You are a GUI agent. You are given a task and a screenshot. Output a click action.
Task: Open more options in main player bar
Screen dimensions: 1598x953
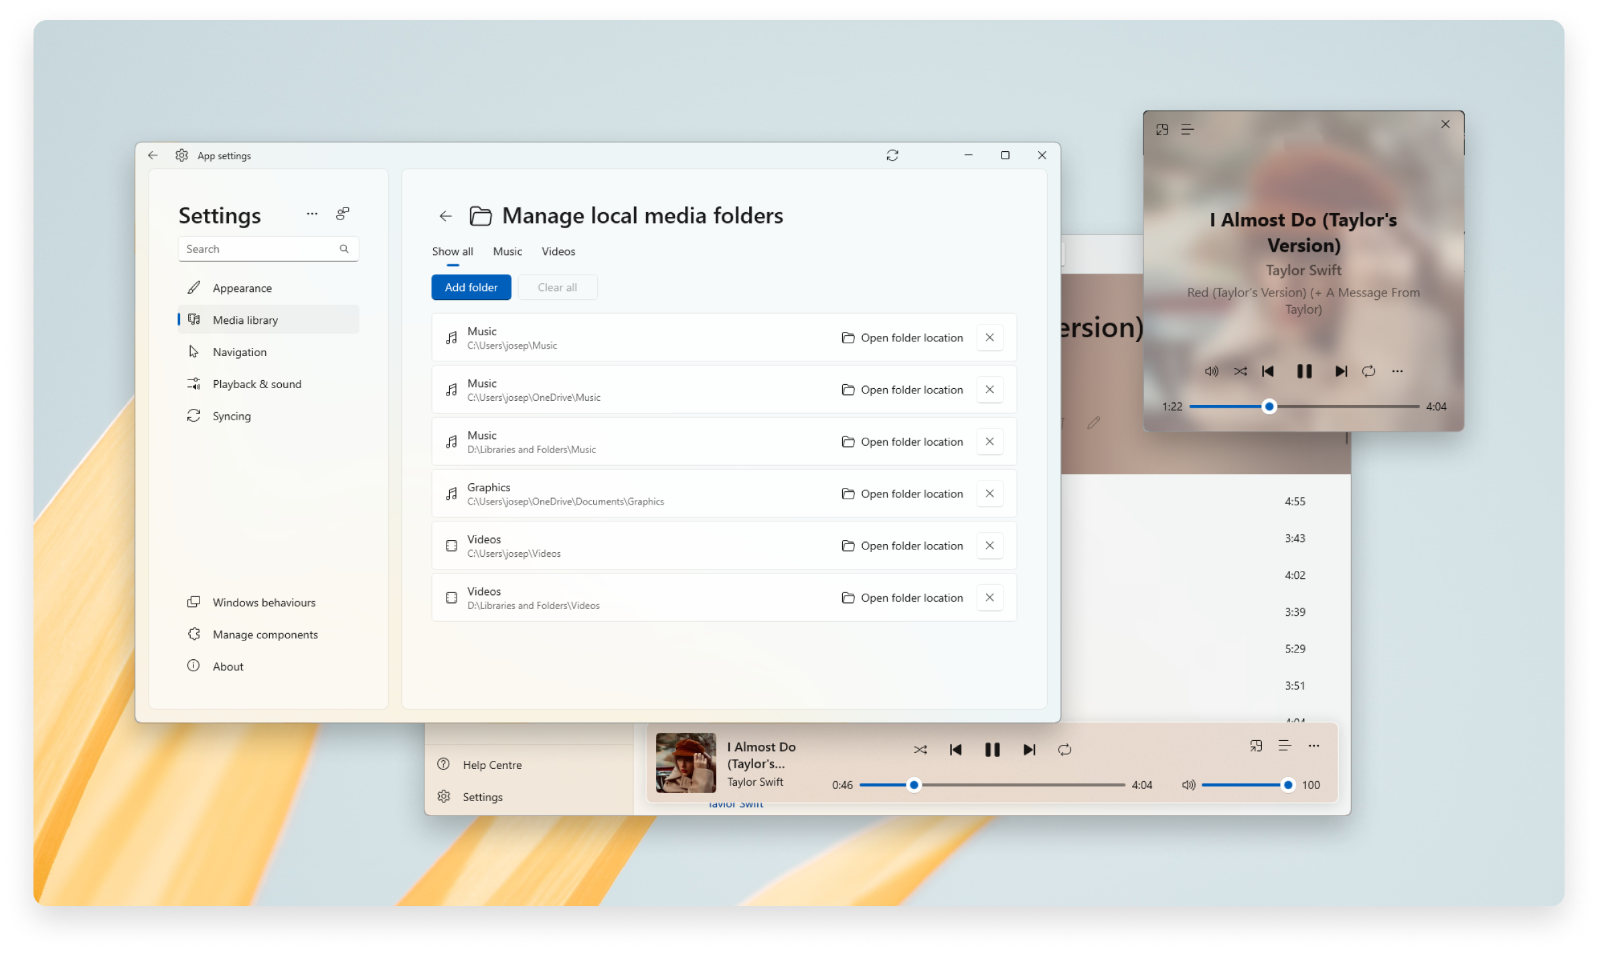tap(1314, 746)
